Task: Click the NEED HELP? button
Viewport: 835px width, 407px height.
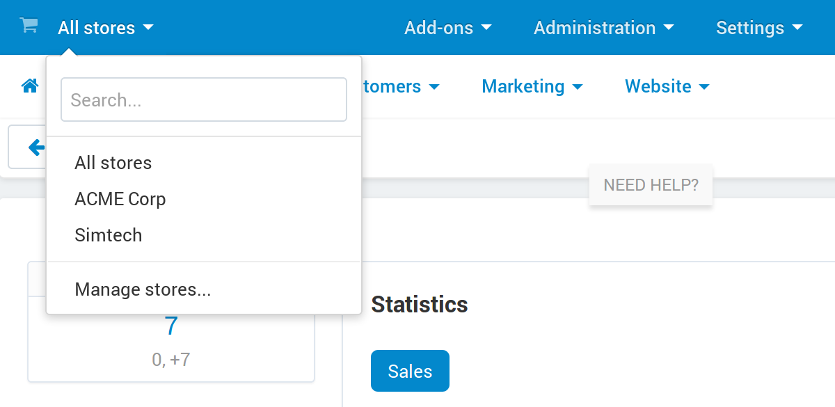Action: (x=651, y=185)
